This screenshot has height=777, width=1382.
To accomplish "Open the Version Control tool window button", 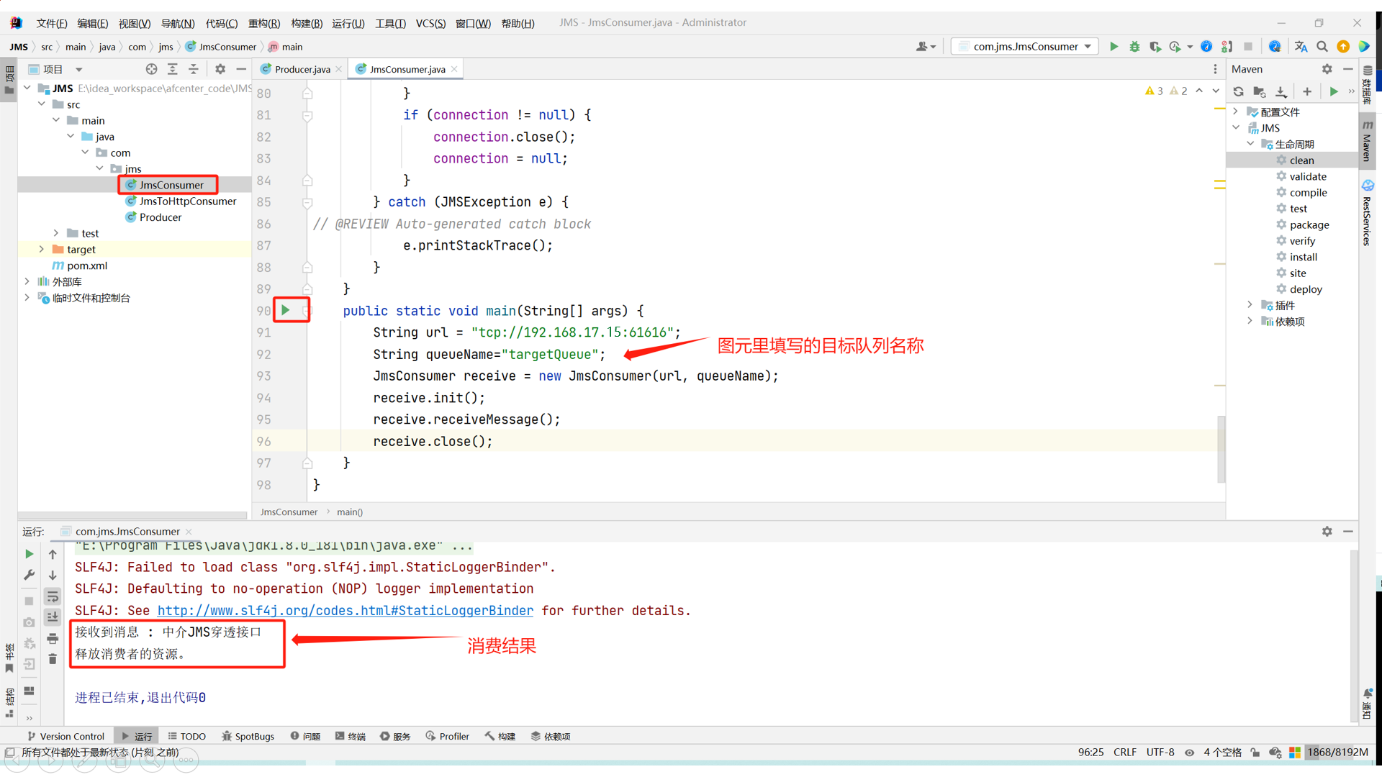I will [66, 736].
